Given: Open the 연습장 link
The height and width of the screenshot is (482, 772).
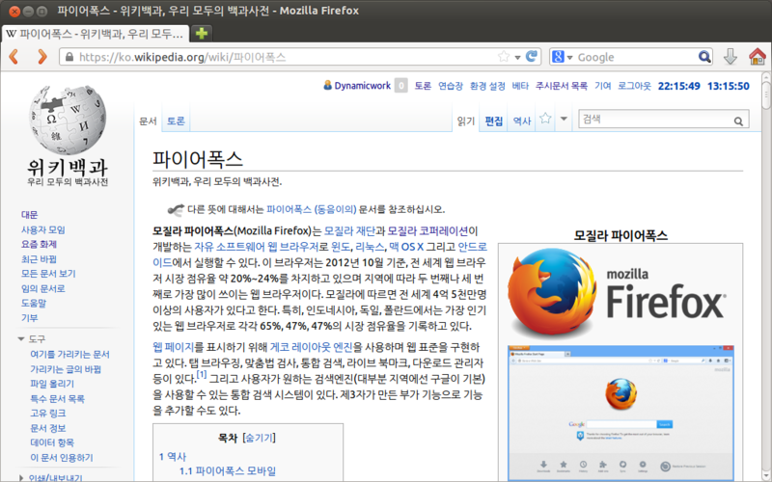Looking at the screenshot, I should click(451, 86).
